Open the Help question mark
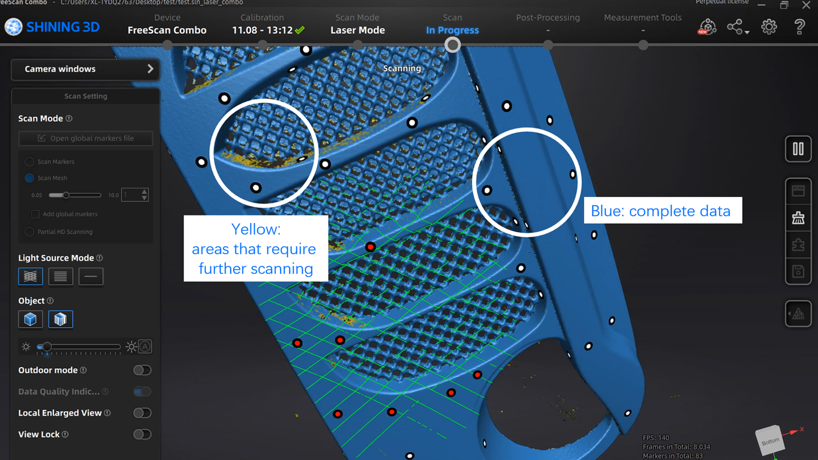The height and width of the screenshot is (460, 818). pos(799,26)
